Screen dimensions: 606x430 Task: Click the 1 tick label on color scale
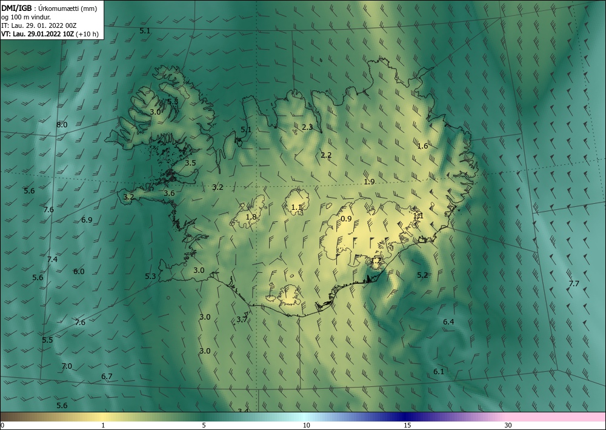coord(103,425)
